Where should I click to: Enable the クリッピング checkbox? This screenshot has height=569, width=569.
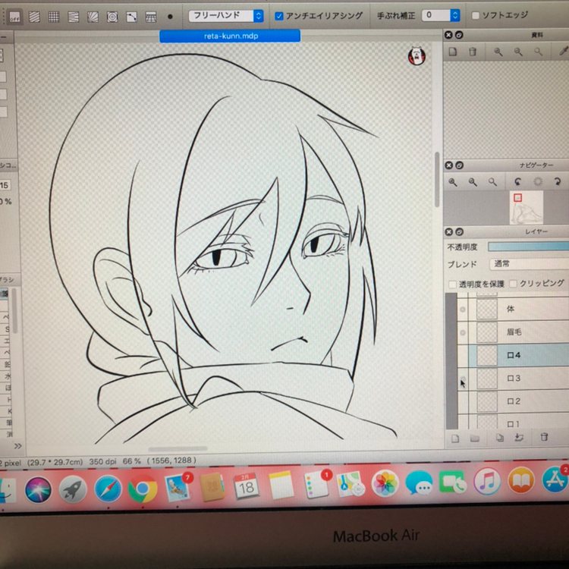coord(513,284)
